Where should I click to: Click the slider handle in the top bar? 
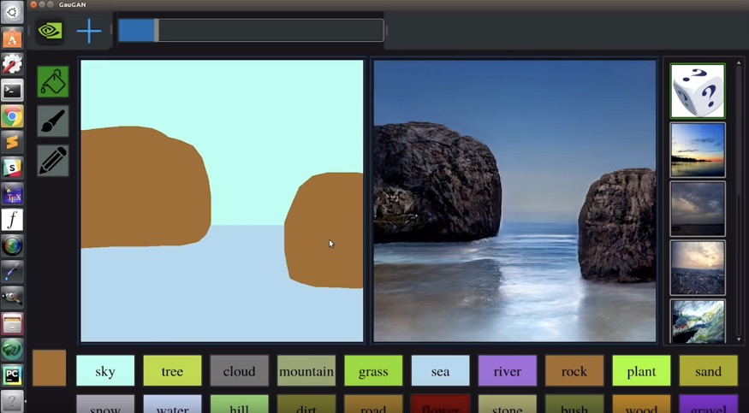(156, 31)
